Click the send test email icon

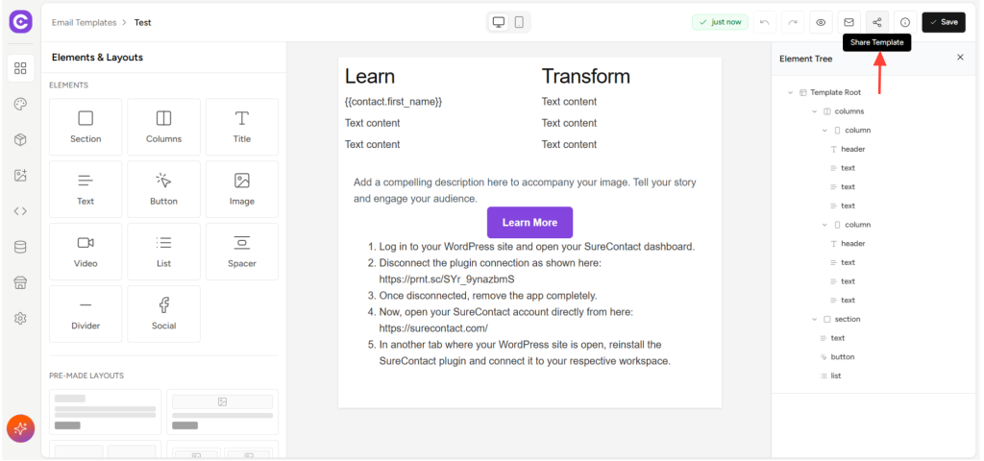[849, 22]
